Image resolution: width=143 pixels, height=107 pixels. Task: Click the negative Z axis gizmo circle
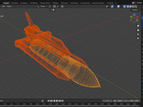tap(134, 22)
